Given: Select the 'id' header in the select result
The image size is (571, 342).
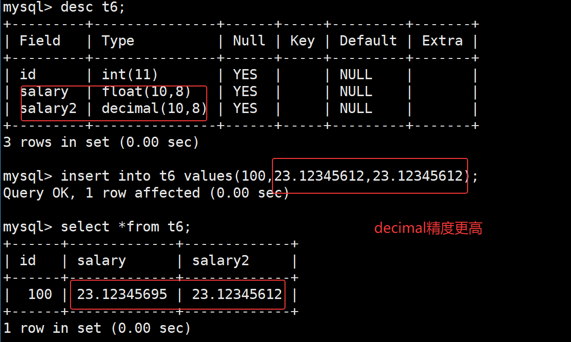Looking at the screenshot, I should pos(28,261).
